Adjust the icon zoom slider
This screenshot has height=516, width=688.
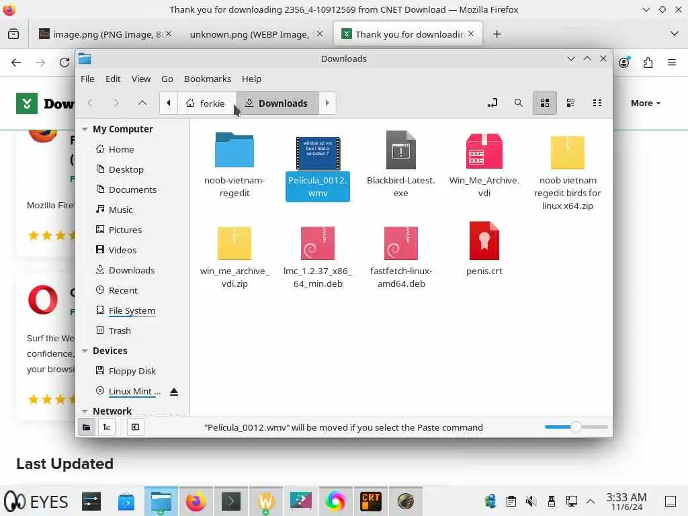pyautogui.click(x=576, y=427)
